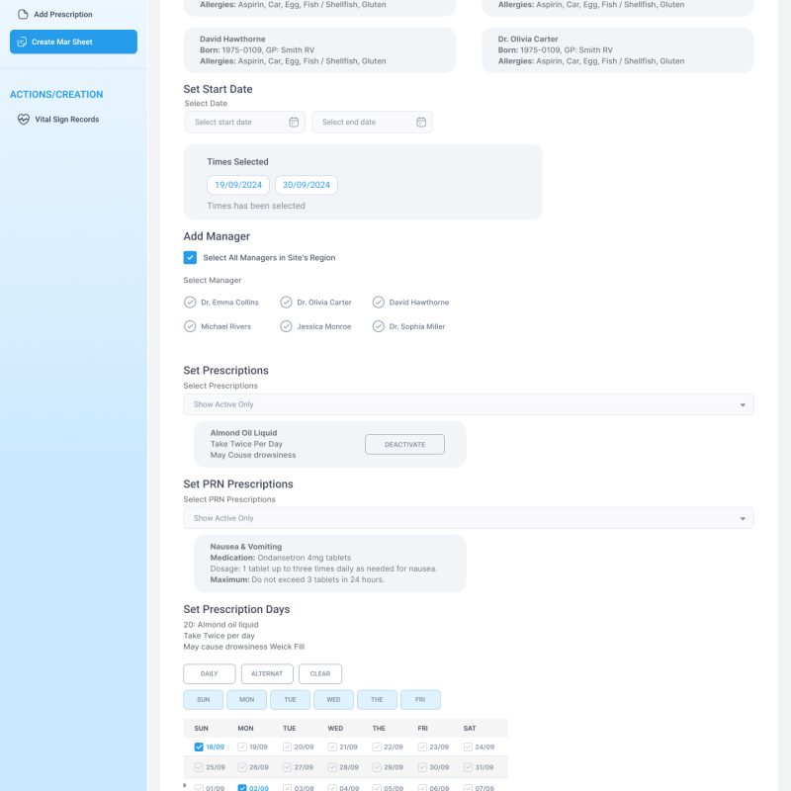Screen dimensions: 791x791
Task: Toggle the 18/09 Sunday checkbox
Action: pyautogui.click(x=200, y=747)
